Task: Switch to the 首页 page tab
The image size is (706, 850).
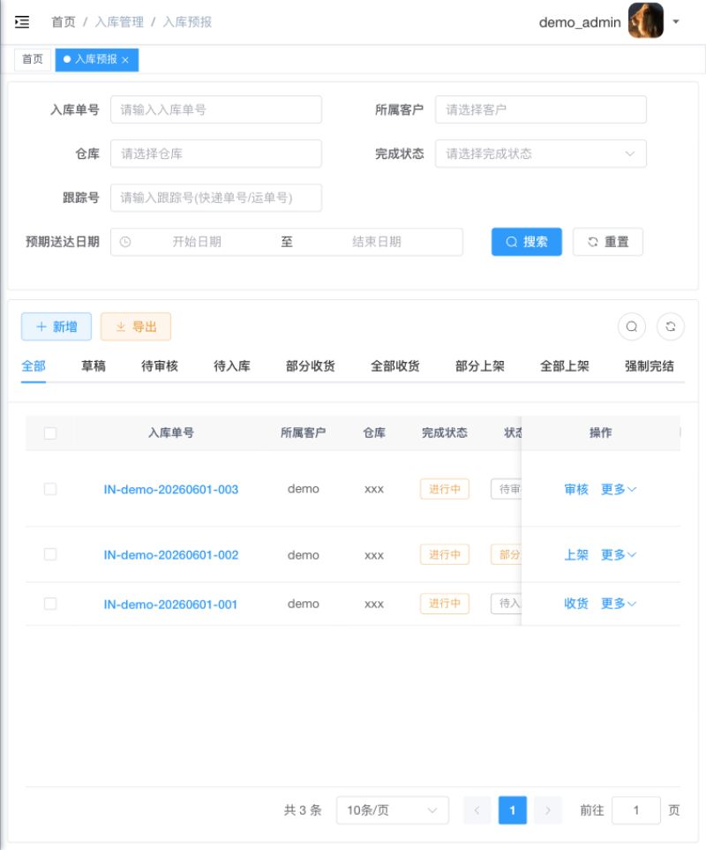Action: point(33,59)
